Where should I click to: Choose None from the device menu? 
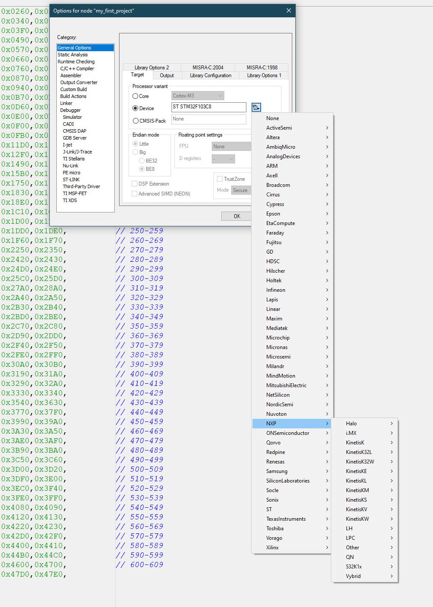pyautogui.click(x=273, y=118)
